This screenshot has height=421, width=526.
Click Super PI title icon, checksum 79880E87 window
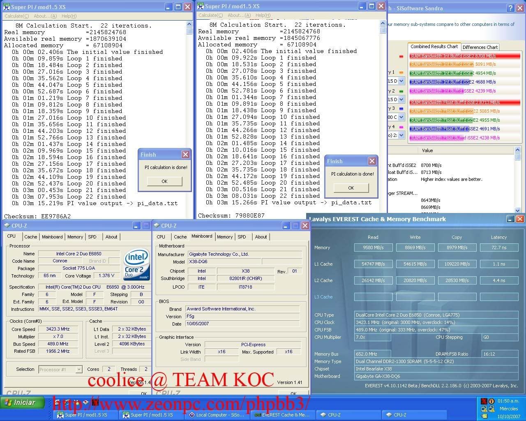pyautogui.click(x=200, y=6)
